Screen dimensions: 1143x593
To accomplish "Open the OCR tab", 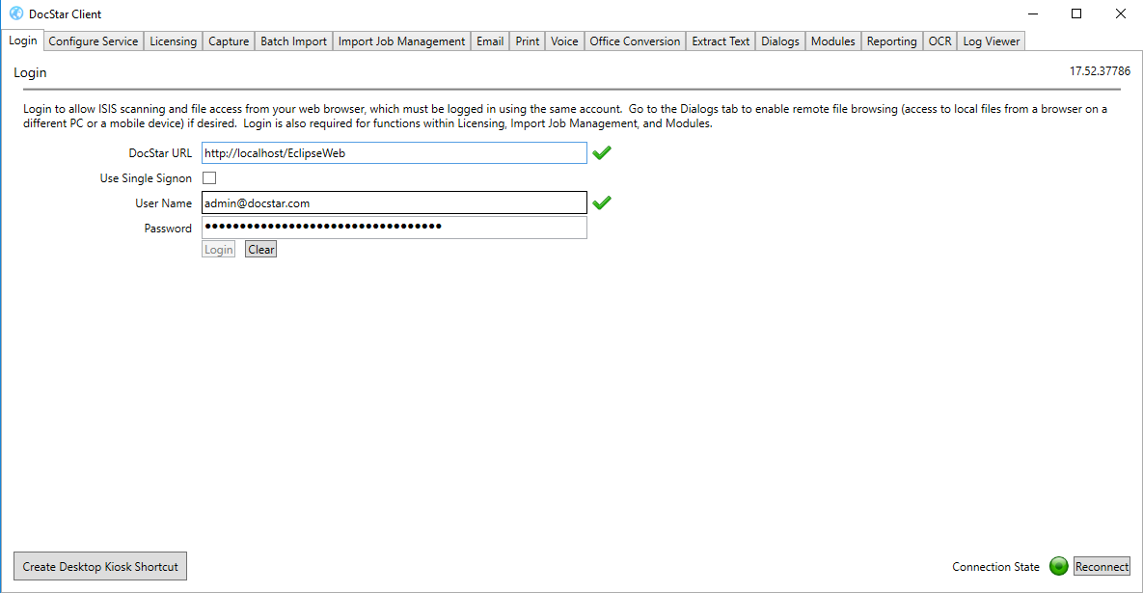I will click(939, 41).
